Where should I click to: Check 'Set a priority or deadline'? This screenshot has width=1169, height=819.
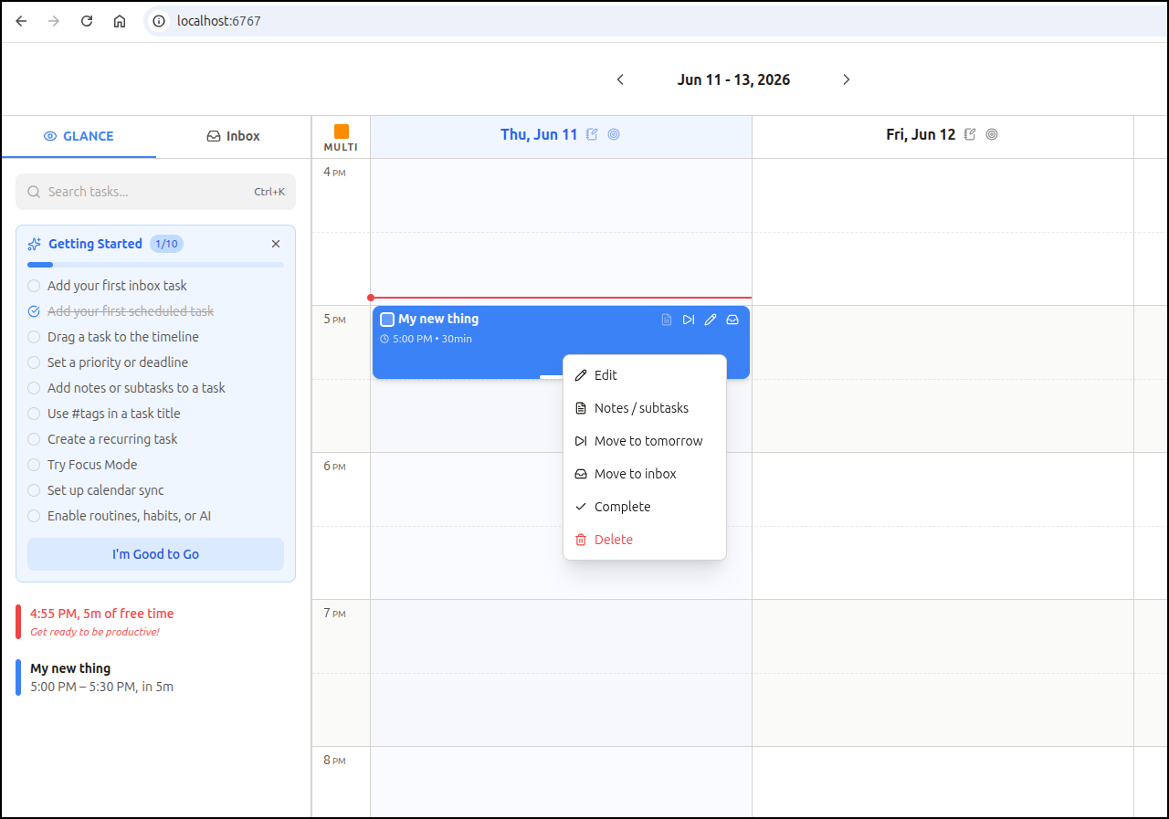pyautogui.click(x=34, y=362)
